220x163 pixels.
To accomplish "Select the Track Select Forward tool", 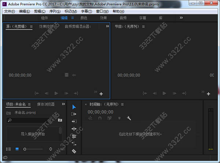I will click(74, 114).
